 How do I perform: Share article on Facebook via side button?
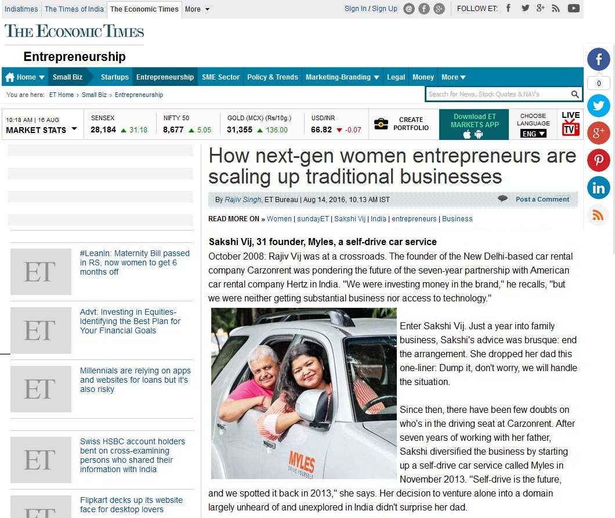pyautogui.click(x=599, y=59)
